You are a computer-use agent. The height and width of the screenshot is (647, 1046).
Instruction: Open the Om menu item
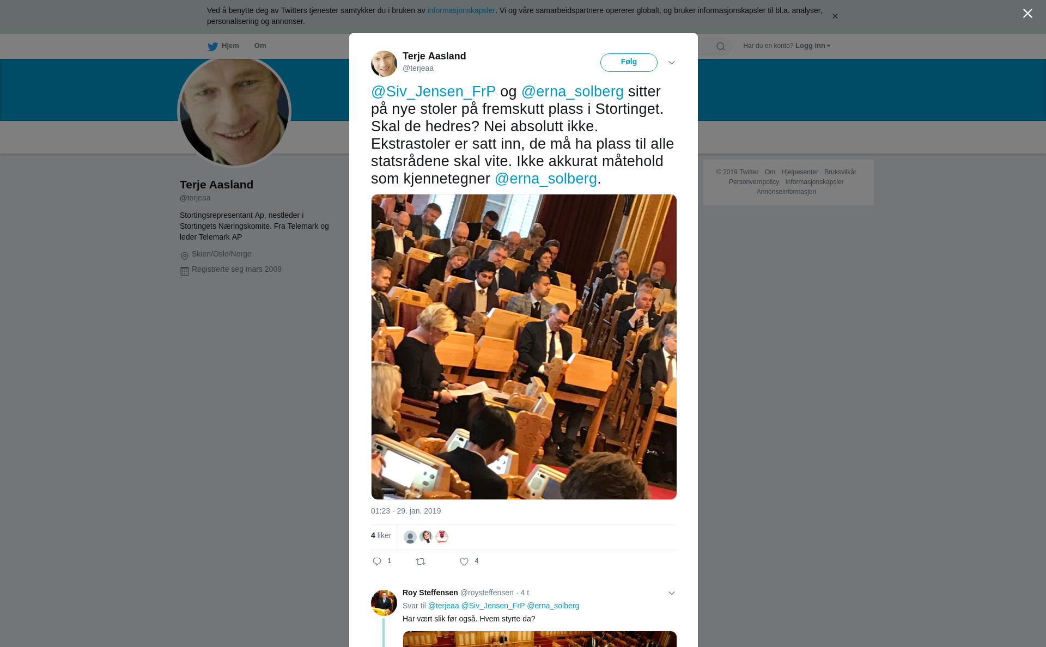pos(260,46)
